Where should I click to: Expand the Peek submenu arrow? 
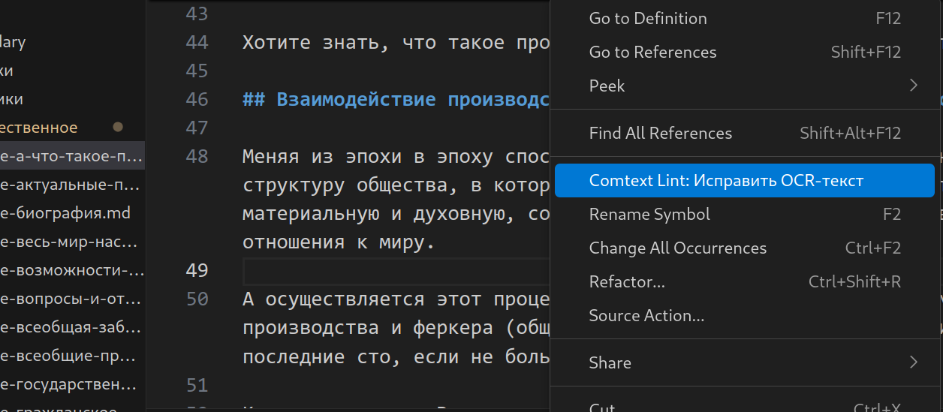[x=913, y=86]
